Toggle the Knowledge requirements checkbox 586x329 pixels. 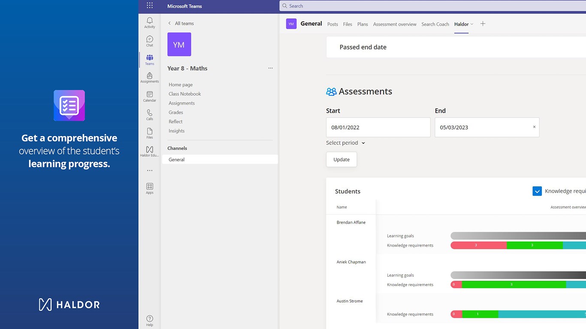pos(537,191)
